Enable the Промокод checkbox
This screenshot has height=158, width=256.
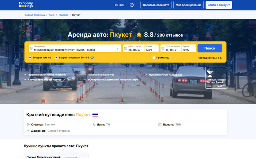pyautogui.click(x=154, y=58)
